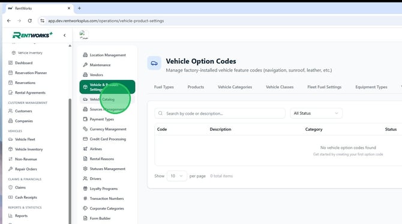Image resolution: width=402 pixels, height=224 pixels.
Task: Close the RentWorks browser tab
Action: (69, 8)
